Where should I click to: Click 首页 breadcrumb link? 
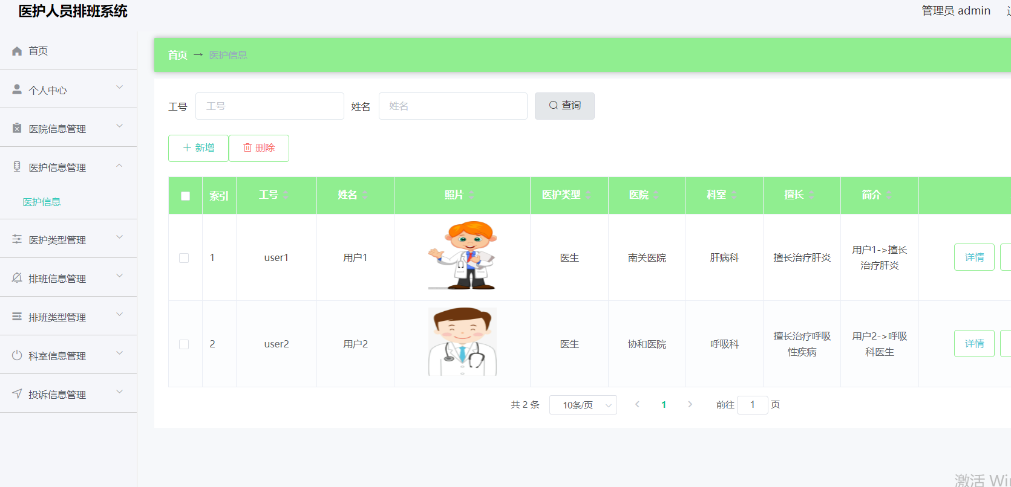(178, 55)
